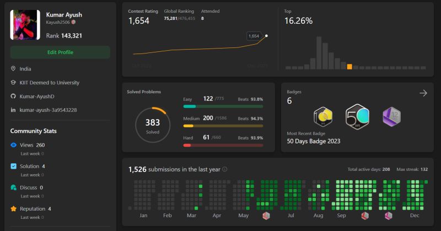Click the 1,526 submissions heading
The image size is (441, 231).
click(174, 169)
